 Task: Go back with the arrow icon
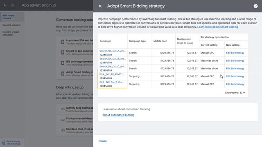[x=5, y=5]
